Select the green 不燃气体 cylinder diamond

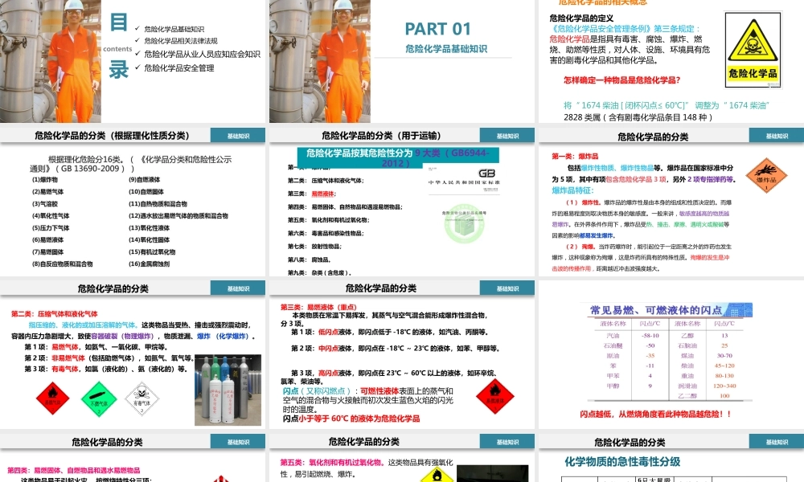pos(99,398)
